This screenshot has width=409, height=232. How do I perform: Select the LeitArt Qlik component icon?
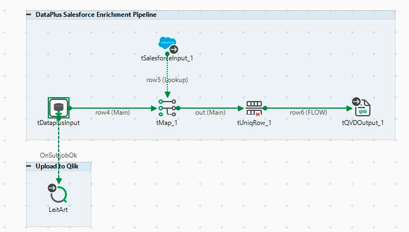pyautogui.click(x=58, y=193)
